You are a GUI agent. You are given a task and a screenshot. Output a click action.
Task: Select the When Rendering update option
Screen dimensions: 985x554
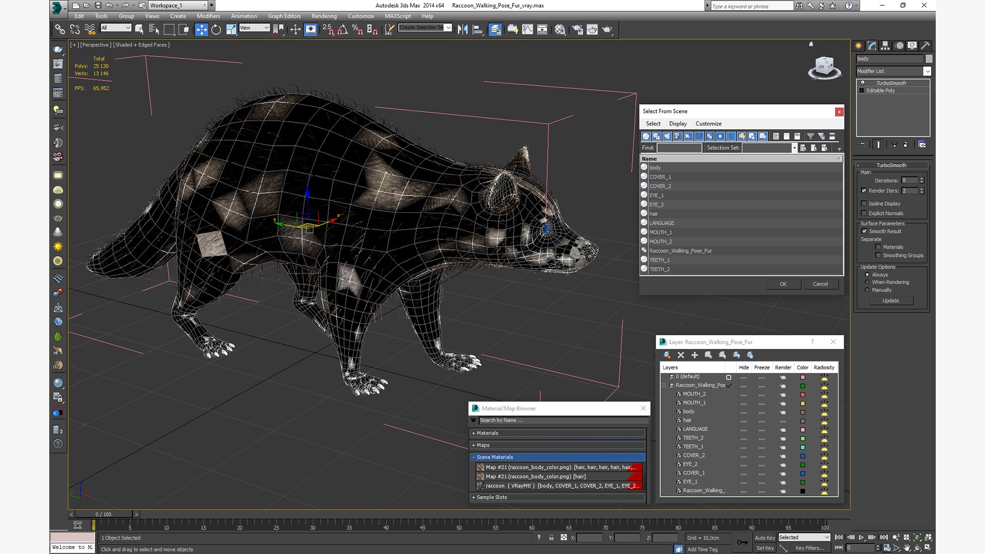pyautogui.click(x=867, y=282)
